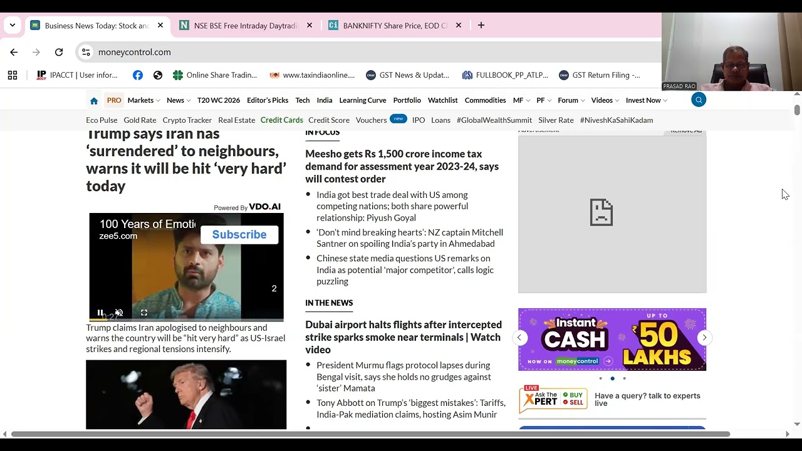Open the PRO section

point(114,100)
